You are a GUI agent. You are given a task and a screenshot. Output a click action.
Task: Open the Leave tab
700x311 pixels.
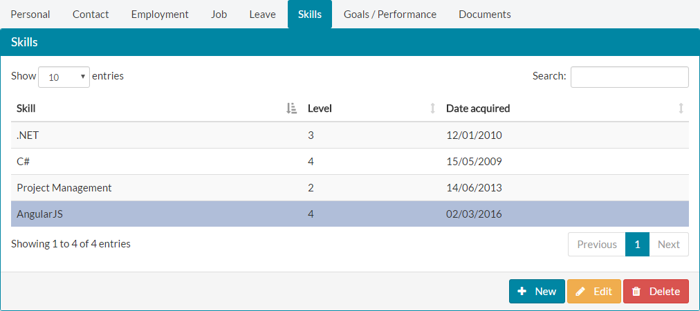(x=262, y=15)
